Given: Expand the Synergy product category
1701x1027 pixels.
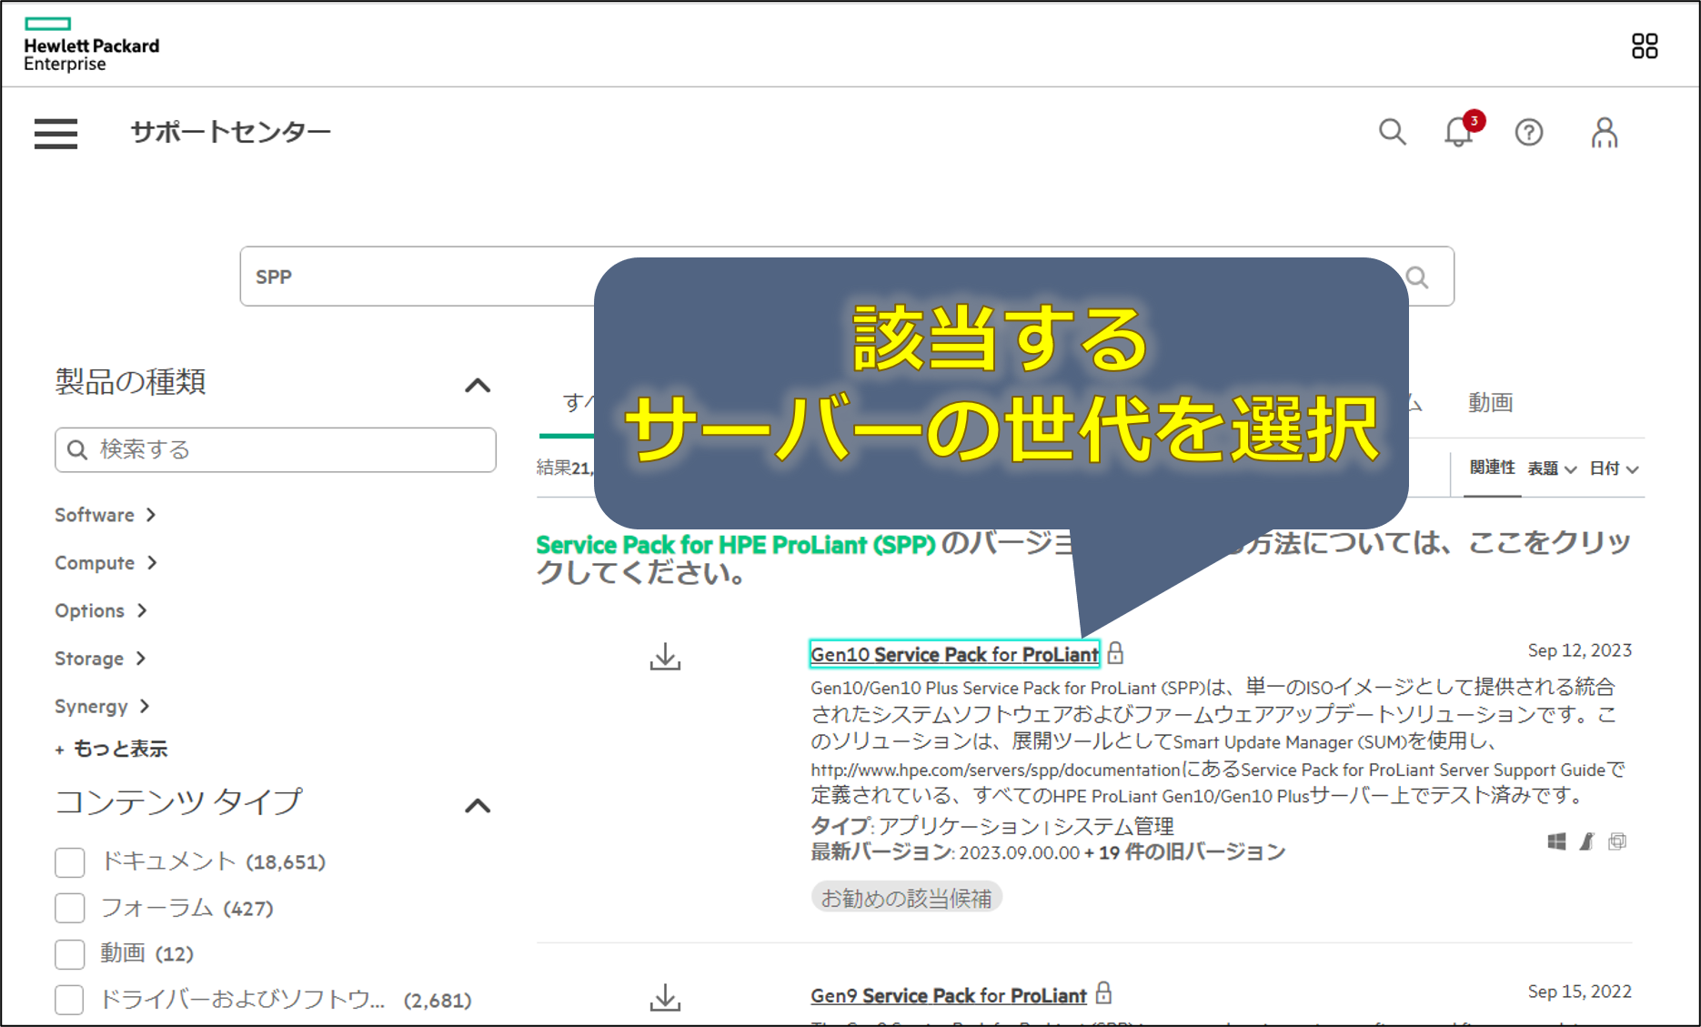Looking at the screenshot, I should pos(102,707).
